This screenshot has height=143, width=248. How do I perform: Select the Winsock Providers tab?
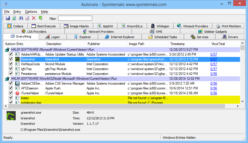193,26
